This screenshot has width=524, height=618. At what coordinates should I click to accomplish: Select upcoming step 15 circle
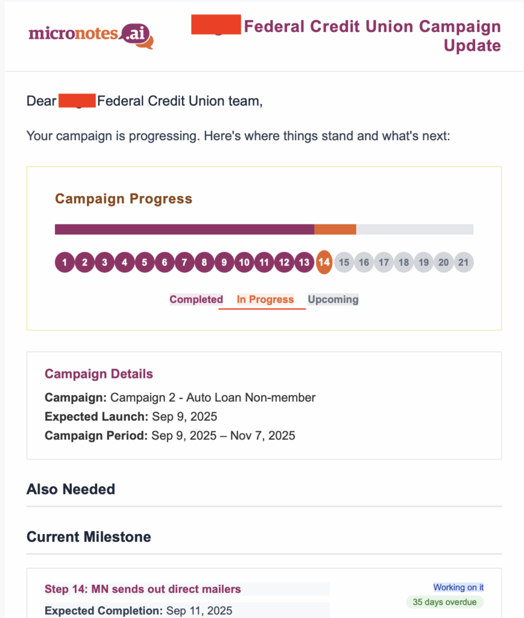(x=344, y=263)
